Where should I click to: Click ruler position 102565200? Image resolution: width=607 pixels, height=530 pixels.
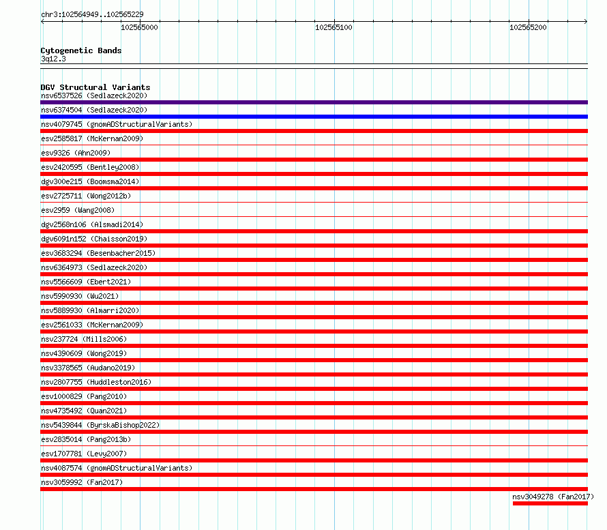528,27
